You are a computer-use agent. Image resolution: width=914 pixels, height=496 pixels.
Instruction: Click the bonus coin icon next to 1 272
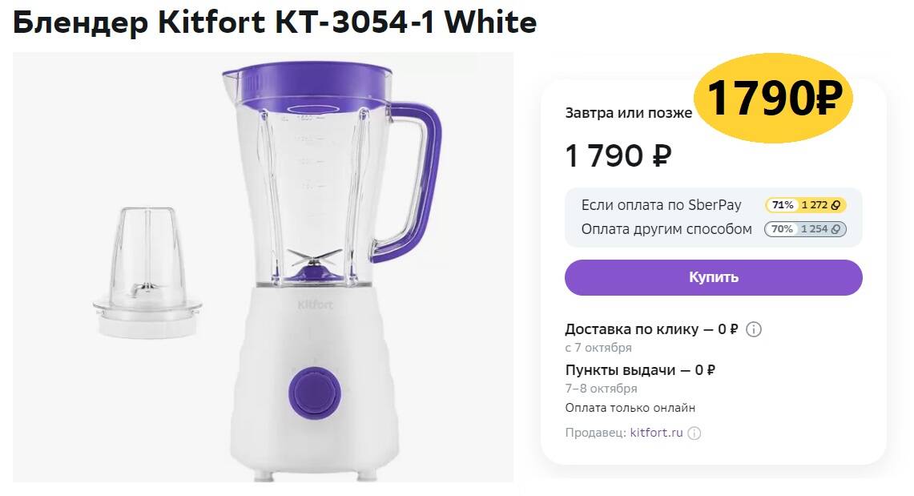click(835, 205)
